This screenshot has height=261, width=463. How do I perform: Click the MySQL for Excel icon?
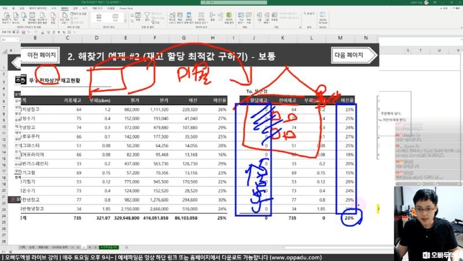click(x=323, y=18)
